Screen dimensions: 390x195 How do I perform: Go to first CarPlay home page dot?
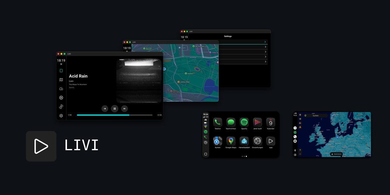coord(242,156)
